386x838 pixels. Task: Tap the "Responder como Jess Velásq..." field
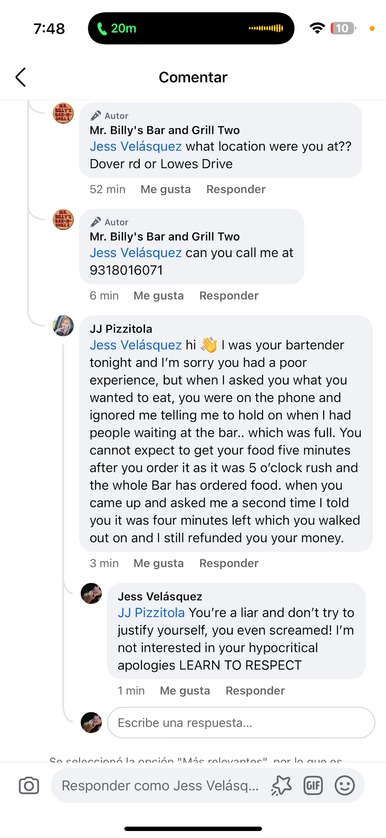point(160,786)
